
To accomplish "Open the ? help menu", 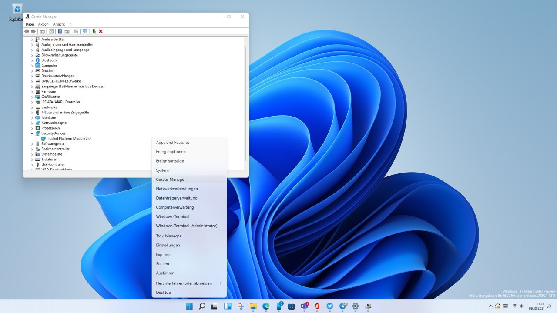I will pos(70,24).
